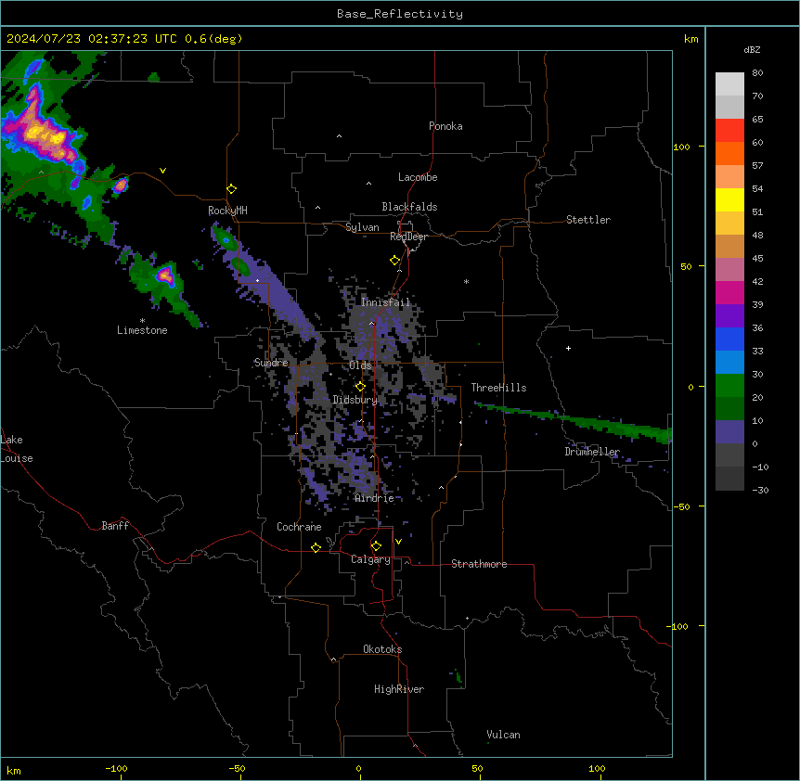Click the Drumheller label

[x=592, y=452]
